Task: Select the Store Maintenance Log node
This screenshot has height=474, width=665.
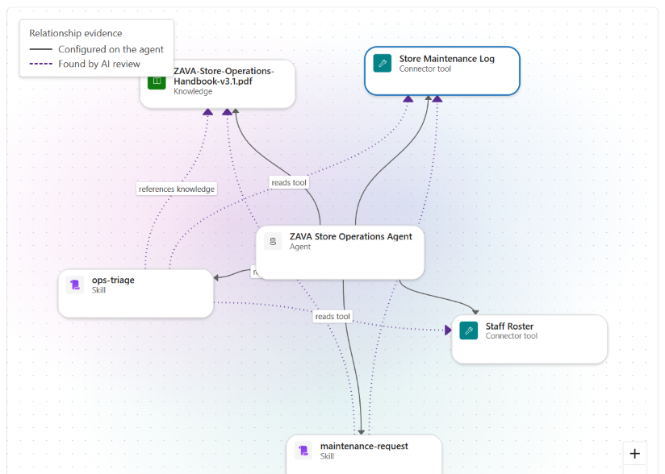Action: click(442, 71)
